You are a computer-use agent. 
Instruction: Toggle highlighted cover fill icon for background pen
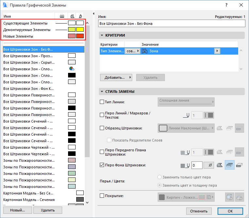(x=229, y=165)
